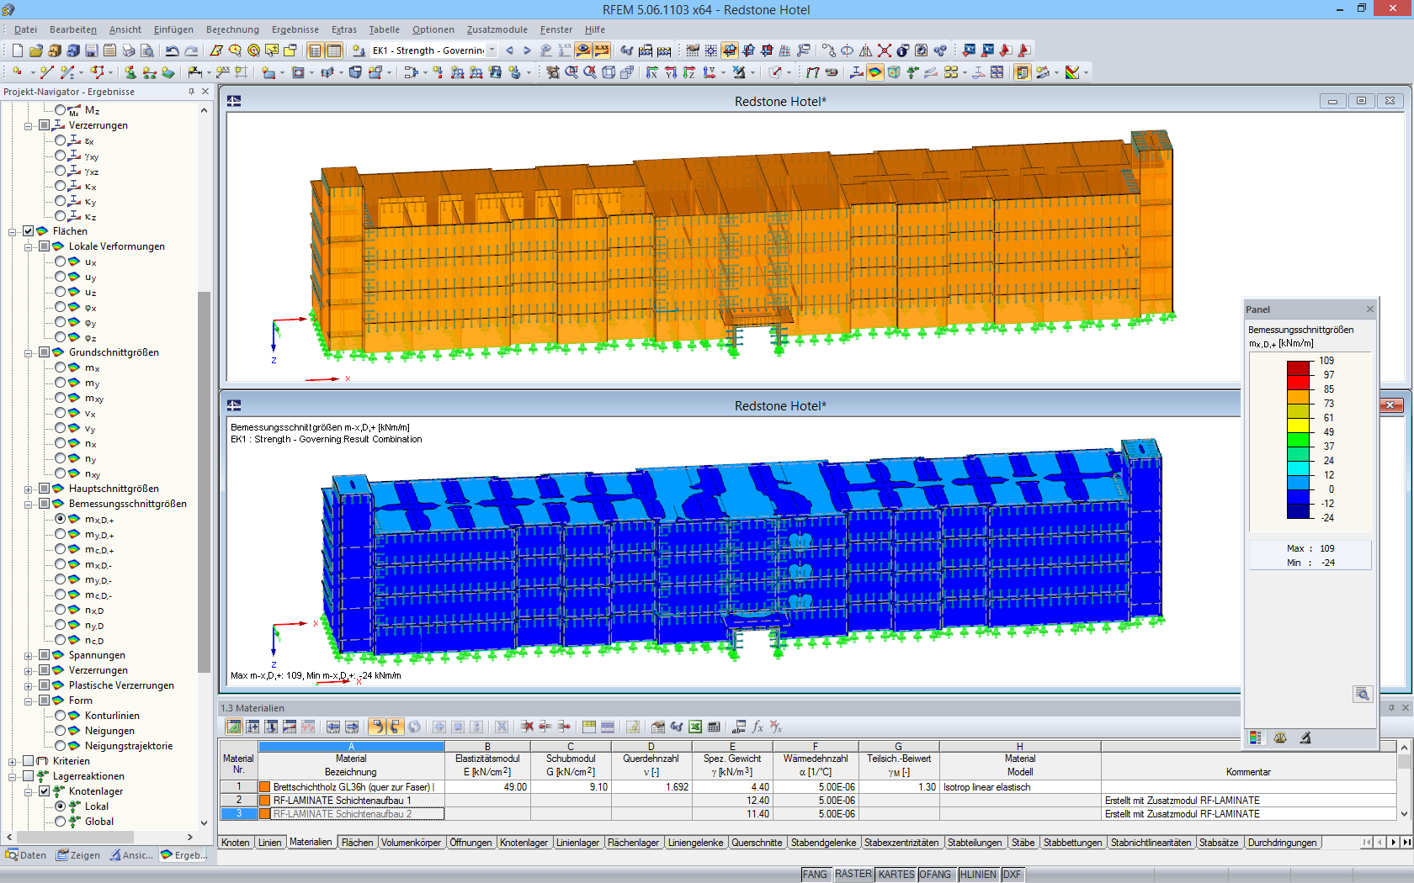Switch to the Querschnitte tab
The image size is (1414, 883).
pos(757,842)
